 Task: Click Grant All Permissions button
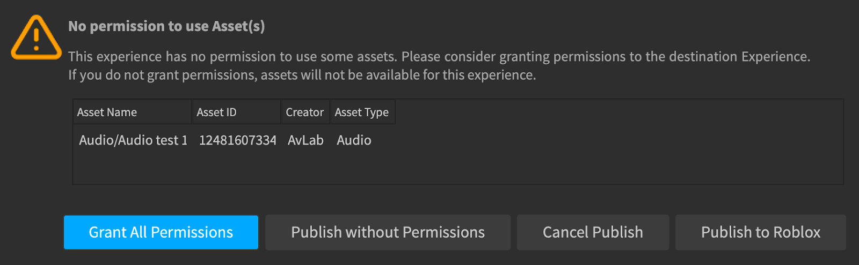tap(161, 232)
